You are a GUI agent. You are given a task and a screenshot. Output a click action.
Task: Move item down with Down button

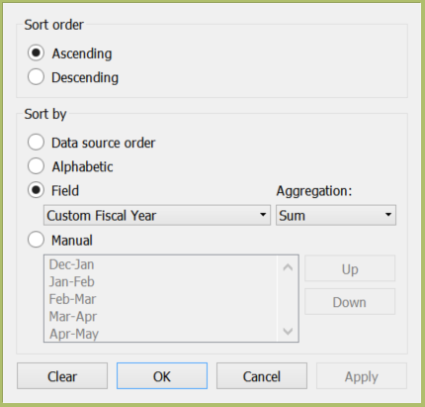(x=350, y=302)
